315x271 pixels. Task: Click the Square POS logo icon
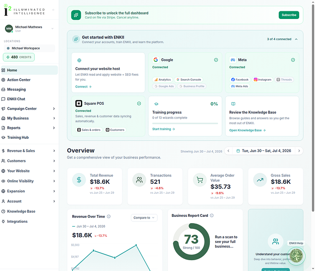pos(79,103)
